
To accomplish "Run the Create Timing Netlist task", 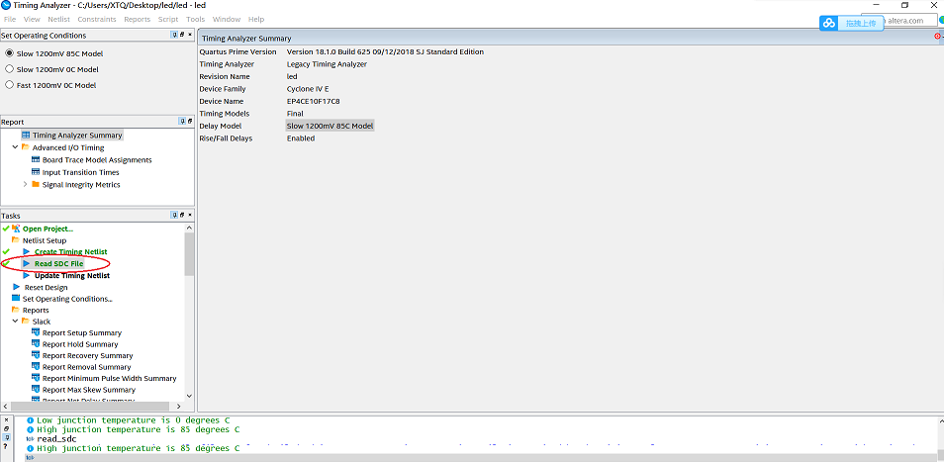I will (71, 251).
